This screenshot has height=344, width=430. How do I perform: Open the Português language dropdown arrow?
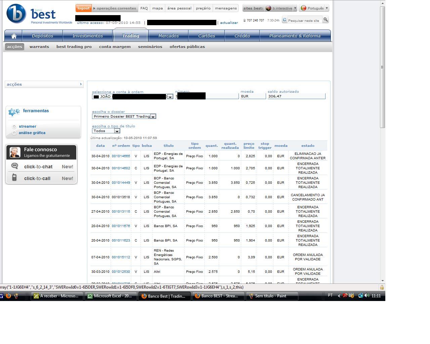[x=327, y=8]
